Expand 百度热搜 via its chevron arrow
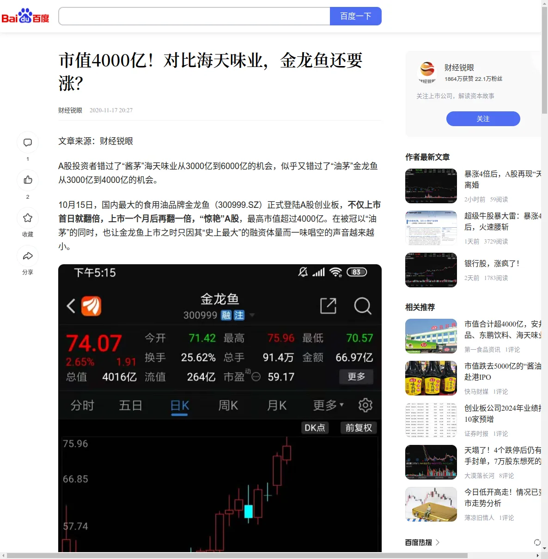Screen dimensions: 548x559 438,542
